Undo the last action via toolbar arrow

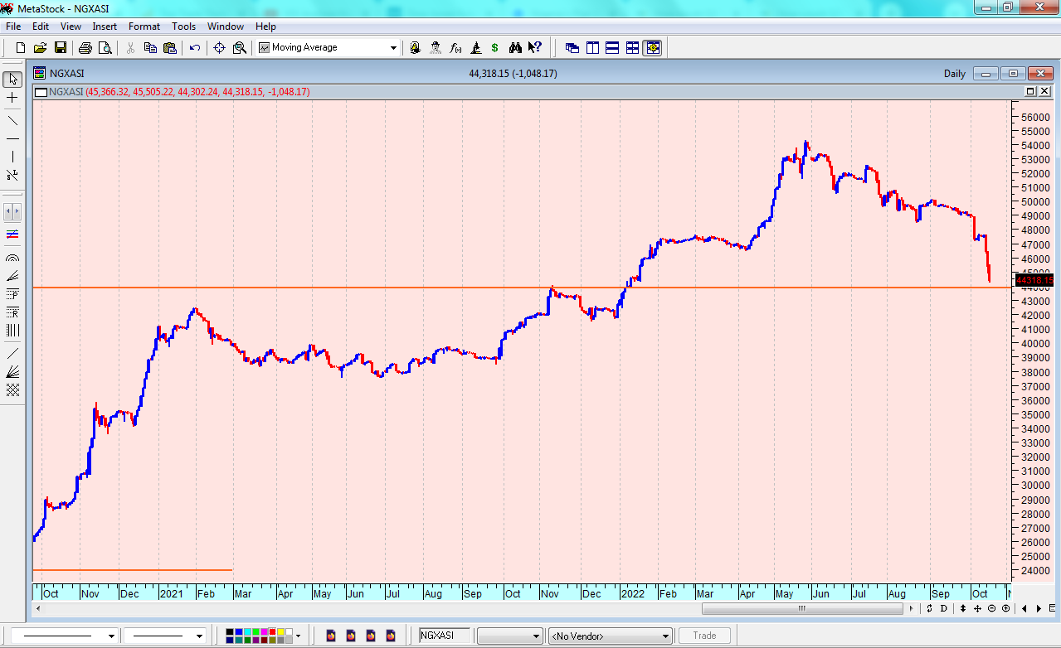(x=195, y=48)
